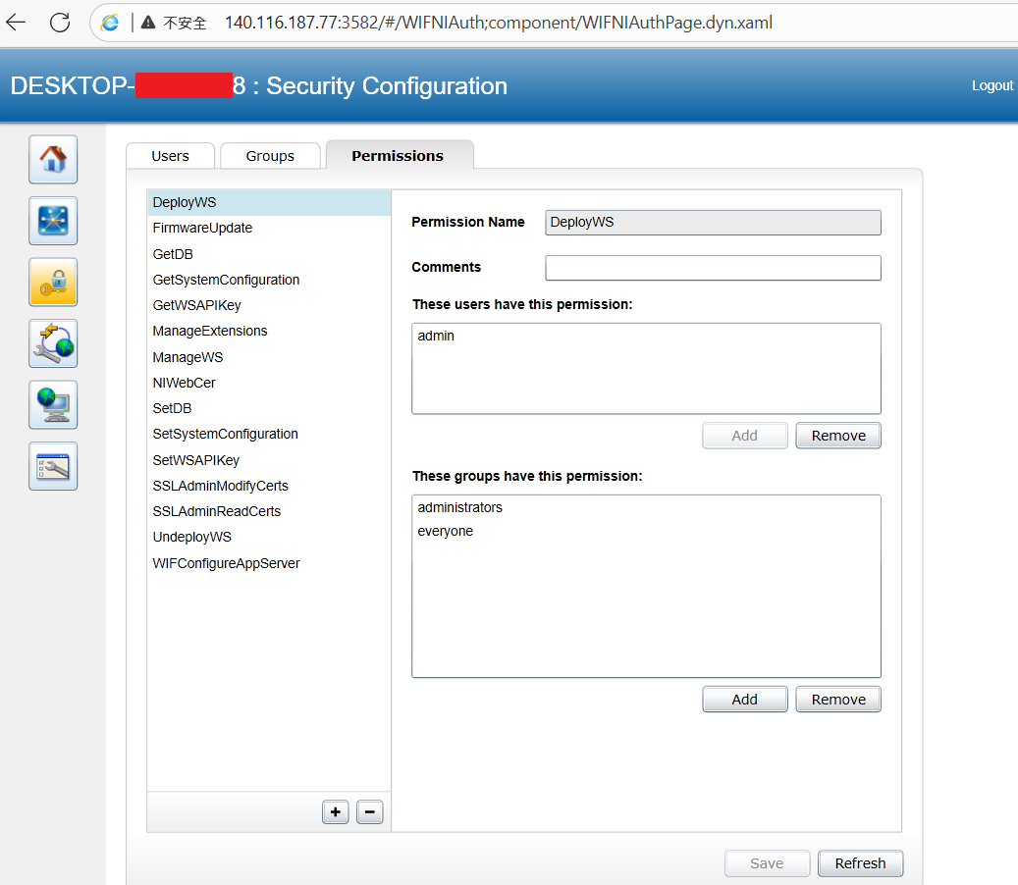The image size is (1018, 885).
Task: Click the browser back arrow
Action: pyautogui.click(x=16, y=22)
